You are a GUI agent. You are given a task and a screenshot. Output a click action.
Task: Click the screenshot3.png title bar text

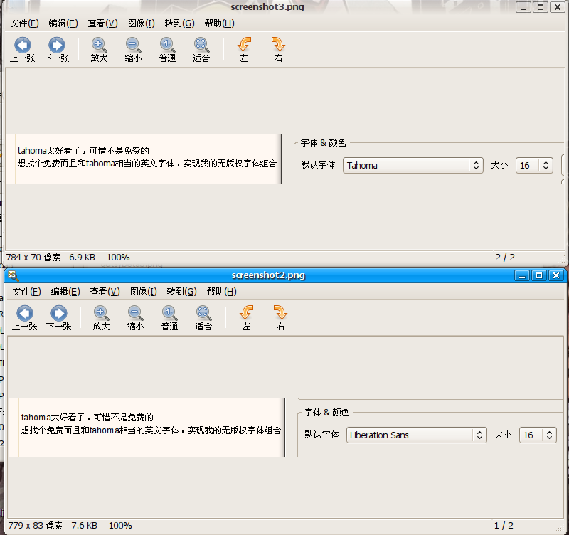pyautogui.click(x=267, y=7)
